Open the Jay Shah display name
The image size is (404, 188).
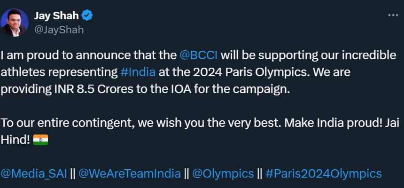[x=56, y=15]
